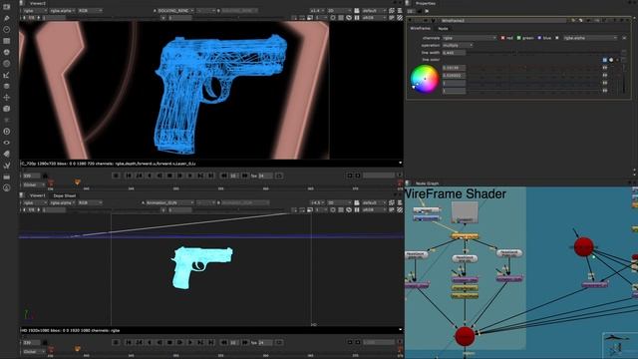Toggle the color wheel display button
This screenshot has width=638, height=359.
click(x=611, y=60)
